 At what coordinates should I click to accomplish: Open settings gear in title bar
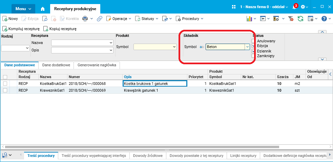point(303,7)
